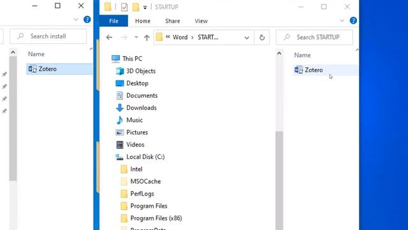Open the recent locations dropdown arrow
Screen dimensions: 408x230
[x=136, y=37]
